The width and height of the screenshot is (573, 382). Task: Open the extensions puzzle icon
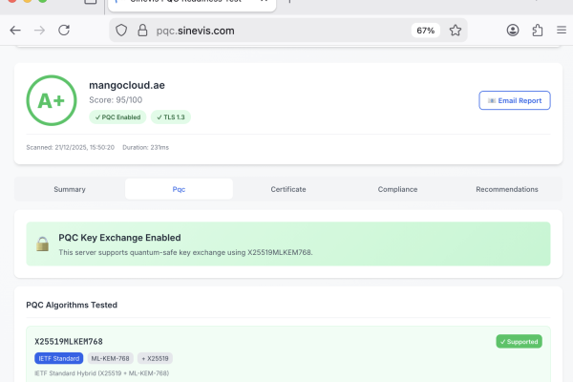tap(537, 31)
